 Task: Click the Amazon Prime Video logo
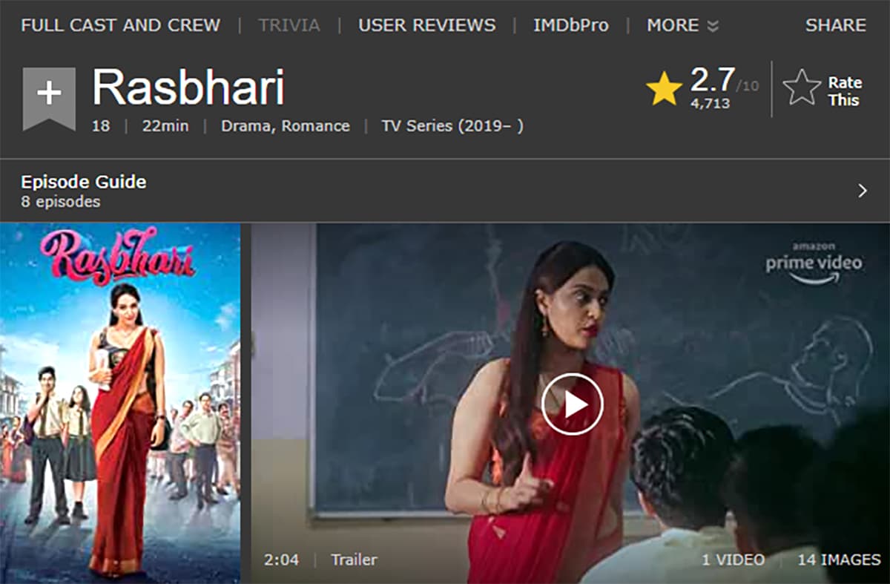tap(814, 262)
